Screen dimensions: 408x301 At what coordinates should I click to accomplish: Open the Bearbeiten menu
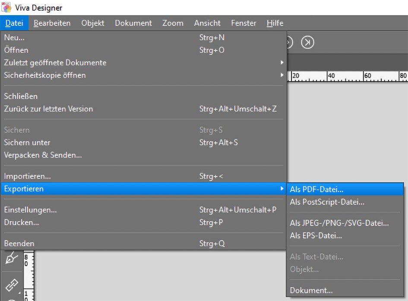52,23
